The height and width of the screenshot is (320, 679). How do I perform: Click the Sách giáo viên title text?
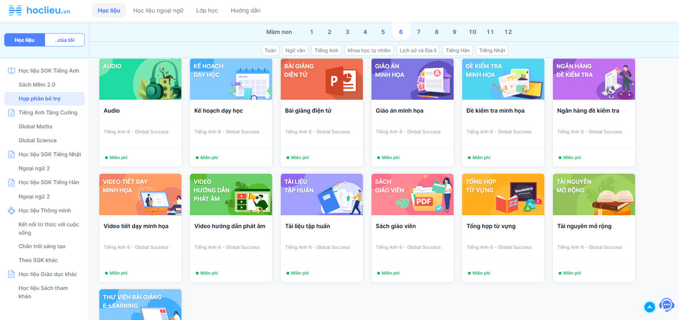pyautogui.click(x=396, y=226)
